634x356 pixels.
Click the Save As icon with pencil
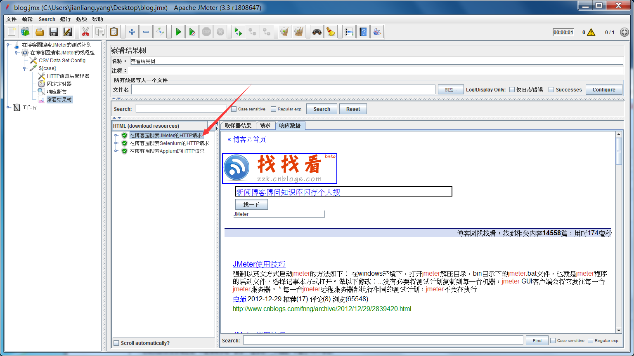pos(67,32)
